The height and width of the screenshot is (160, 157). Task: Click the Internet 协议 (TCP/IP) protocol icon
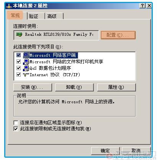26,75
